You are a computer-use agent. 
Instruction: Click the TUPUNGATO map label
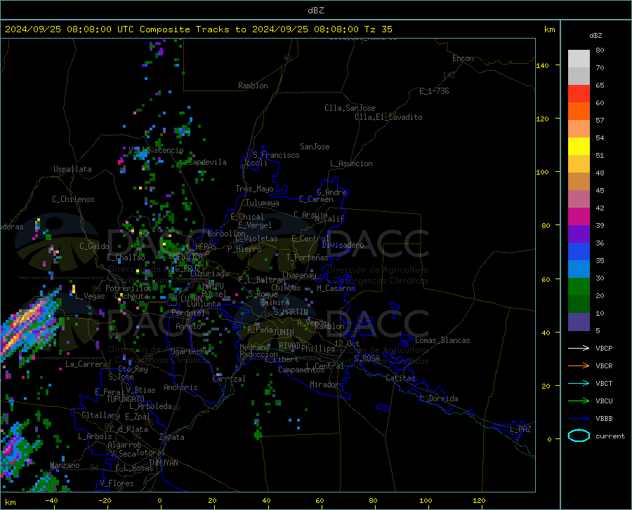126,399
